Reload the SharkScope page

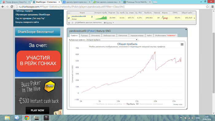tap(12, 7)
